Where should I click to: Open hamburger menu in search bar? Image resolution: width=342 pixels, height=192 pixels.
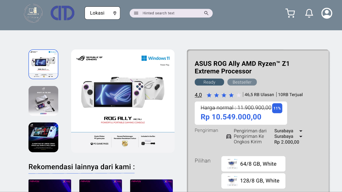pyautogui.click(x=136, y=13)
